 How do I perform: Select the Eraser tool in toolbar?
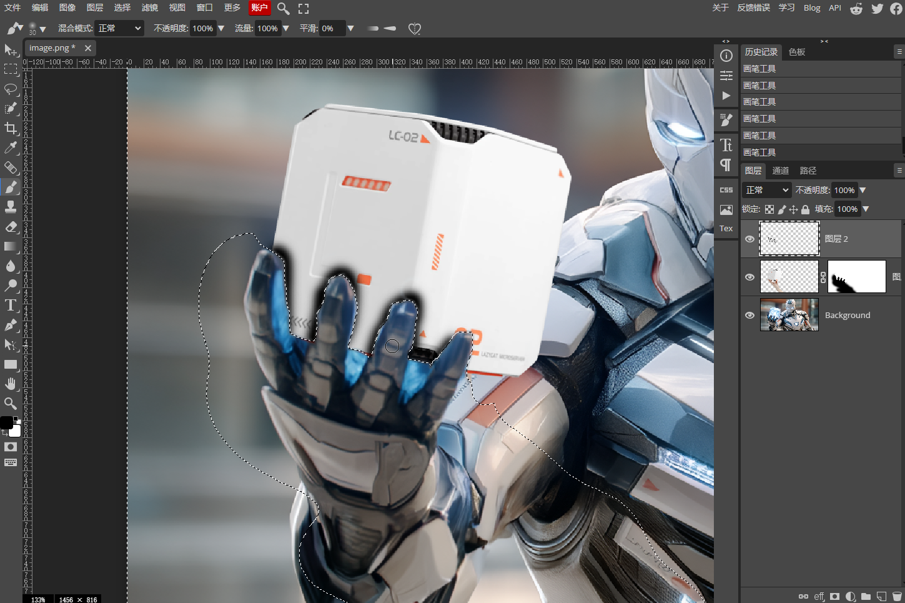coord(11,227)
